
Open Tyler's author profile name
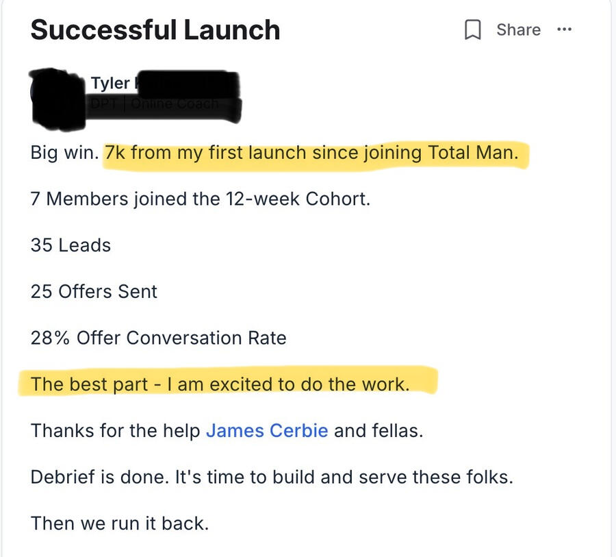pyautogui.click(x=110, y=84)
